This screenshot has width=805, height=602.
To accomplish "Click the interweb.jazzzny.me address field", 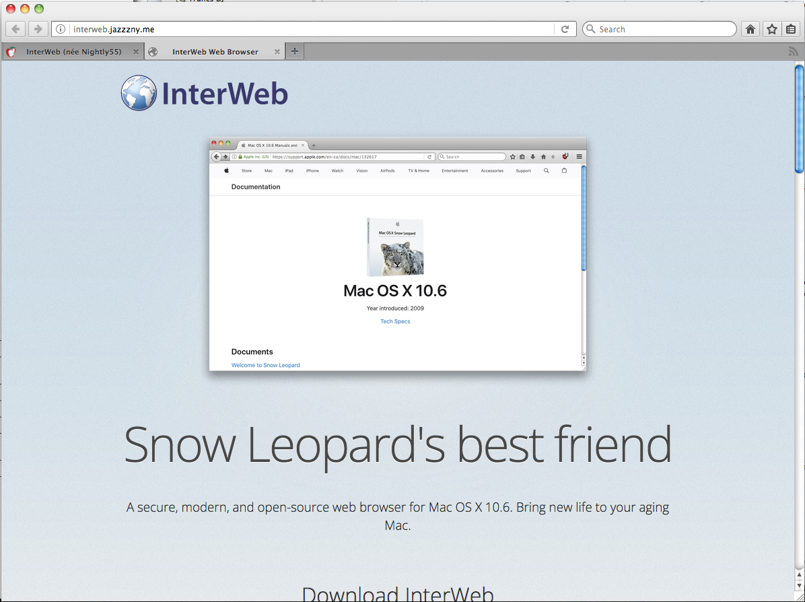I will (x=313, y=29).
